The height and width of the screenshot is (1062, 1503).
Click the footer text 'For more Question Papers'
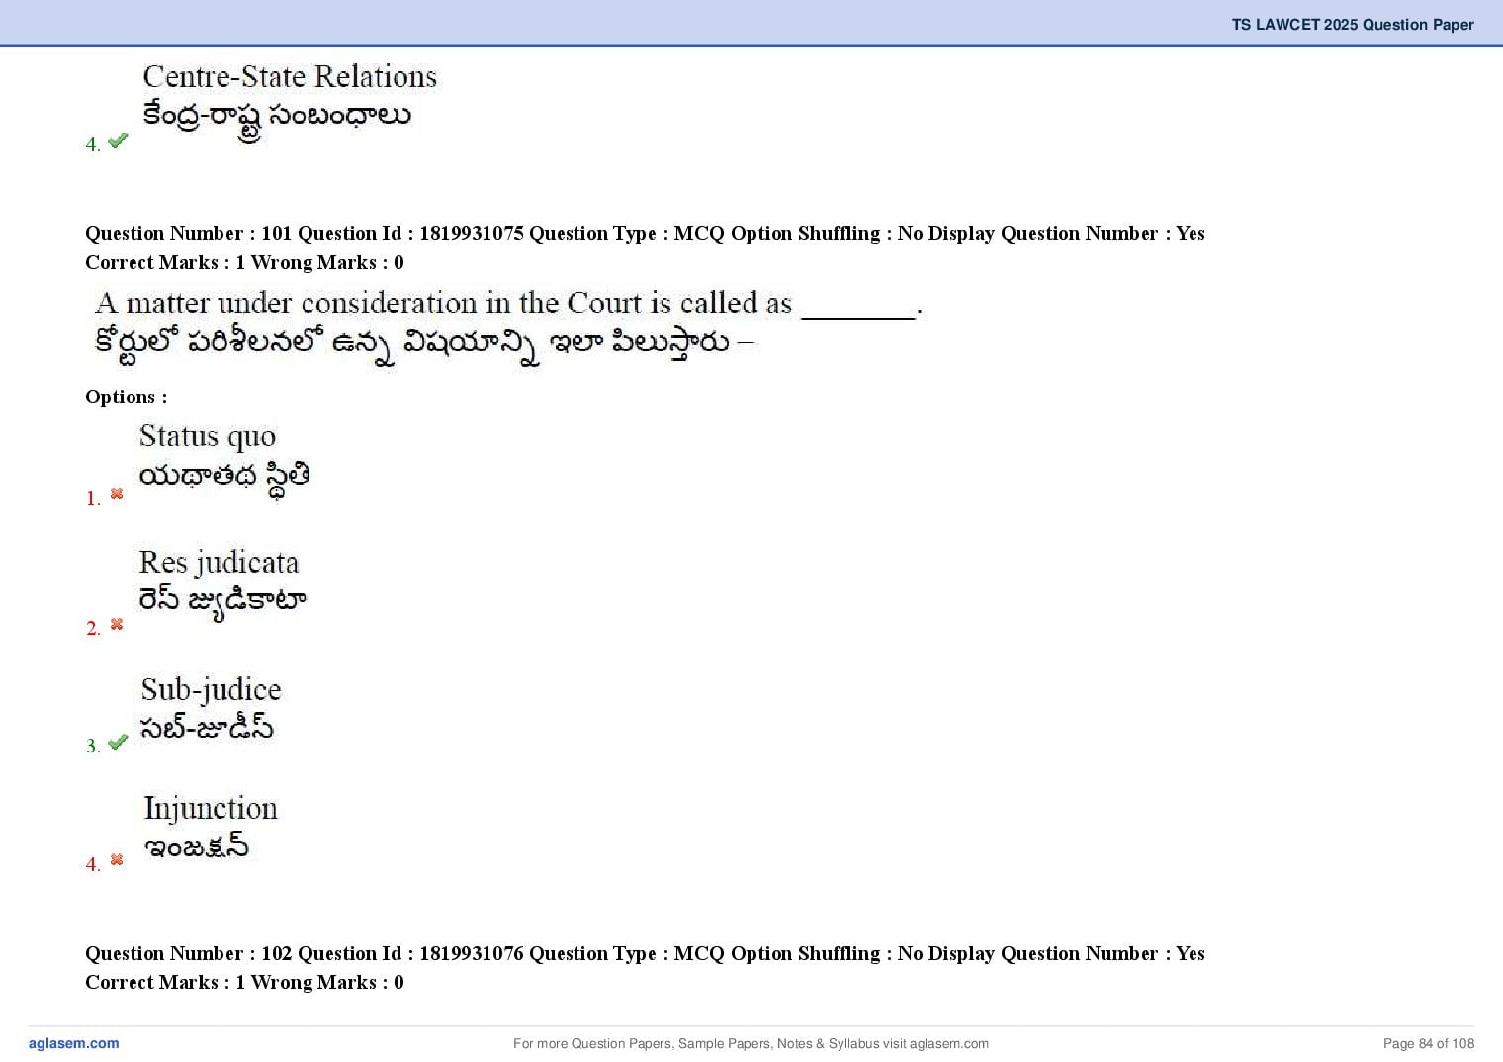click(751, 1043)
